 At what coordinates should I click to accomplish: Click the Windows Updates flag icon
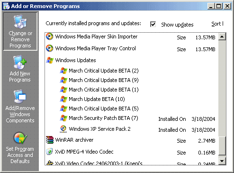50,60
